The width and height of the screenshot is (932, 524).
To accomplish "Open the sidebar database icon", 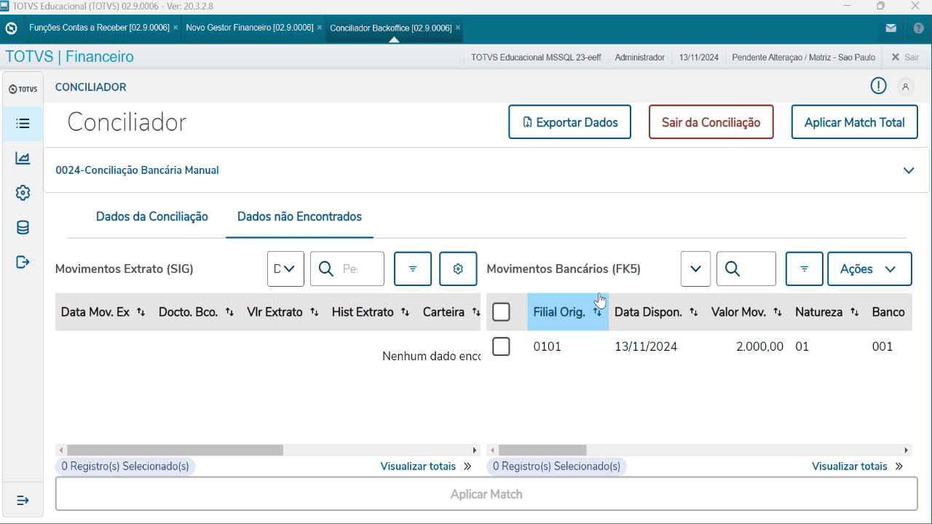I will click(23, 228).
